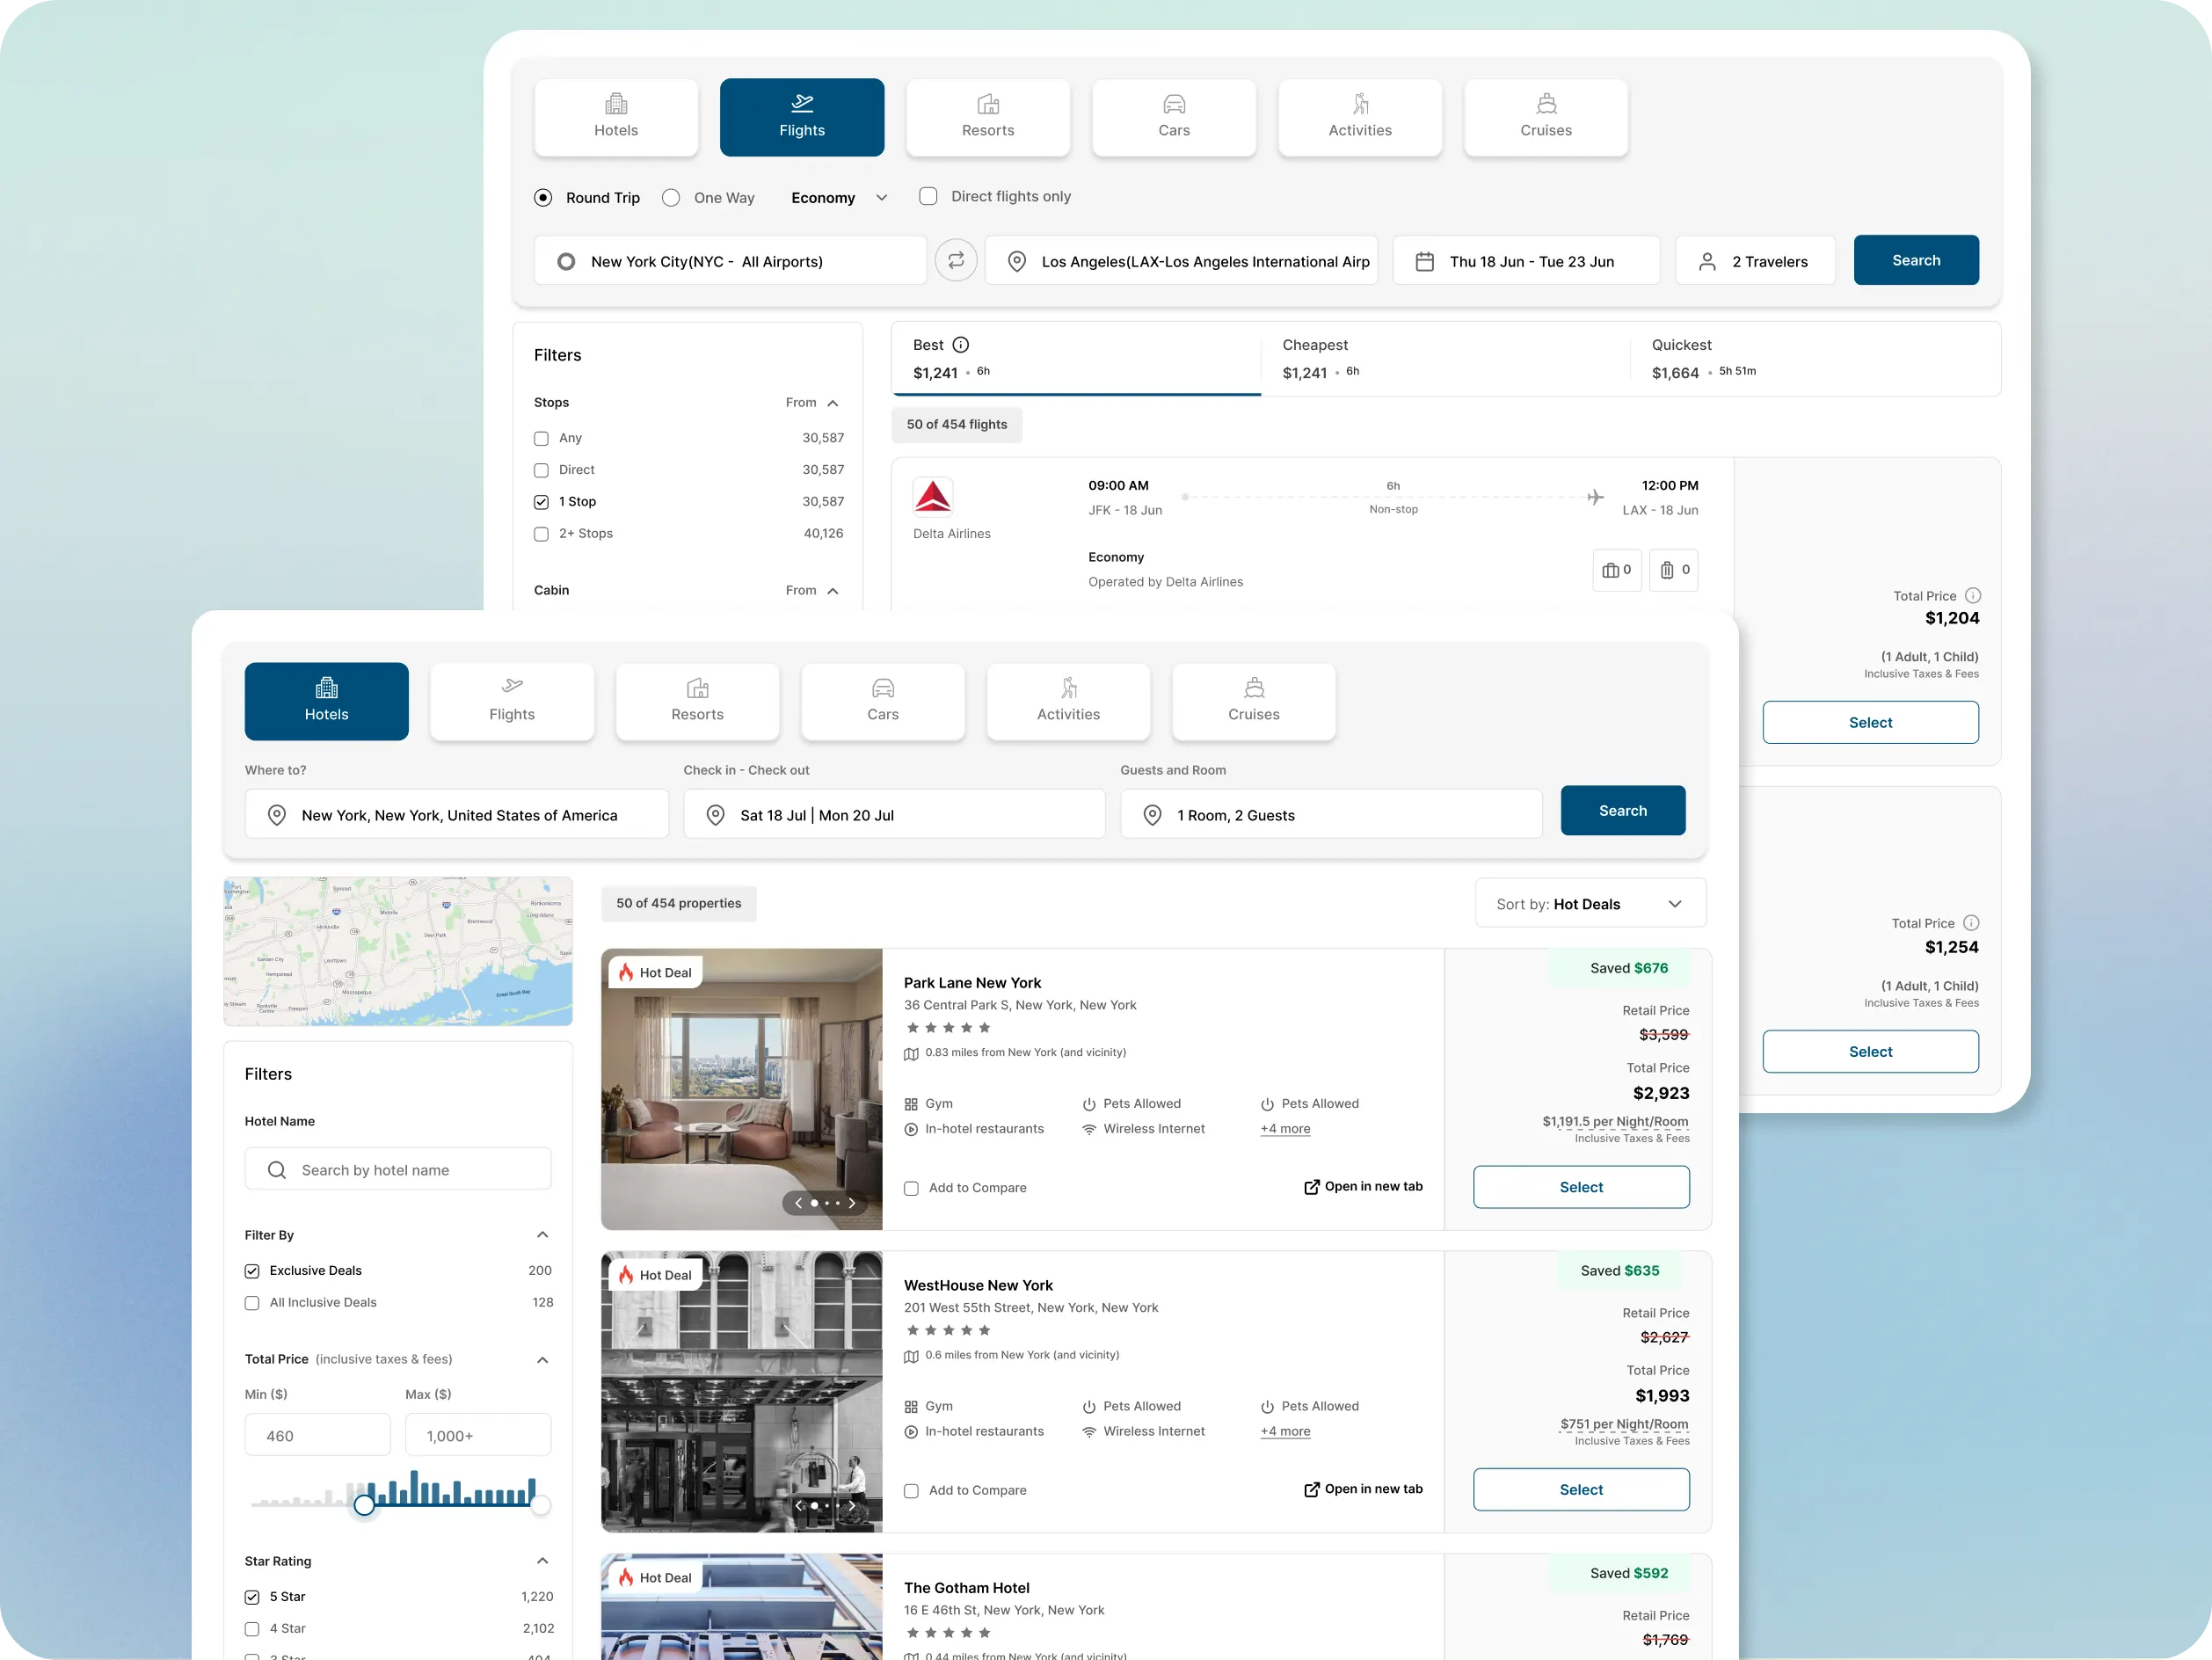Viewport: 2212px width, 1660px height.
Task: Click the info icon beside $1,254 Total Price
Action: tap(1971, 924)
